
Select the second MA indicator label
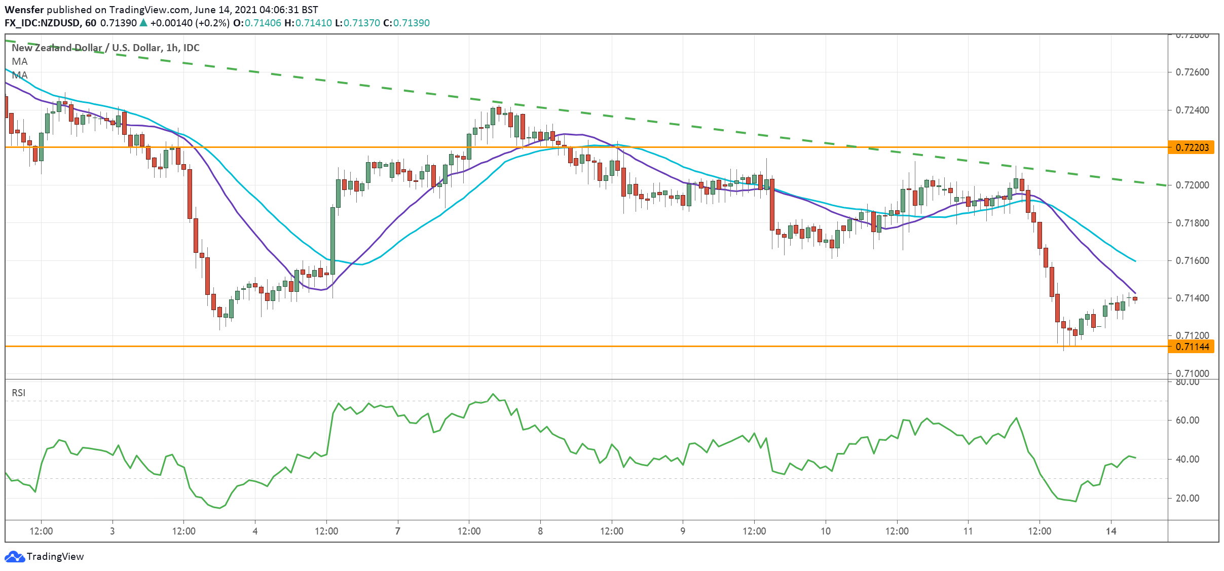pos(19,75)
